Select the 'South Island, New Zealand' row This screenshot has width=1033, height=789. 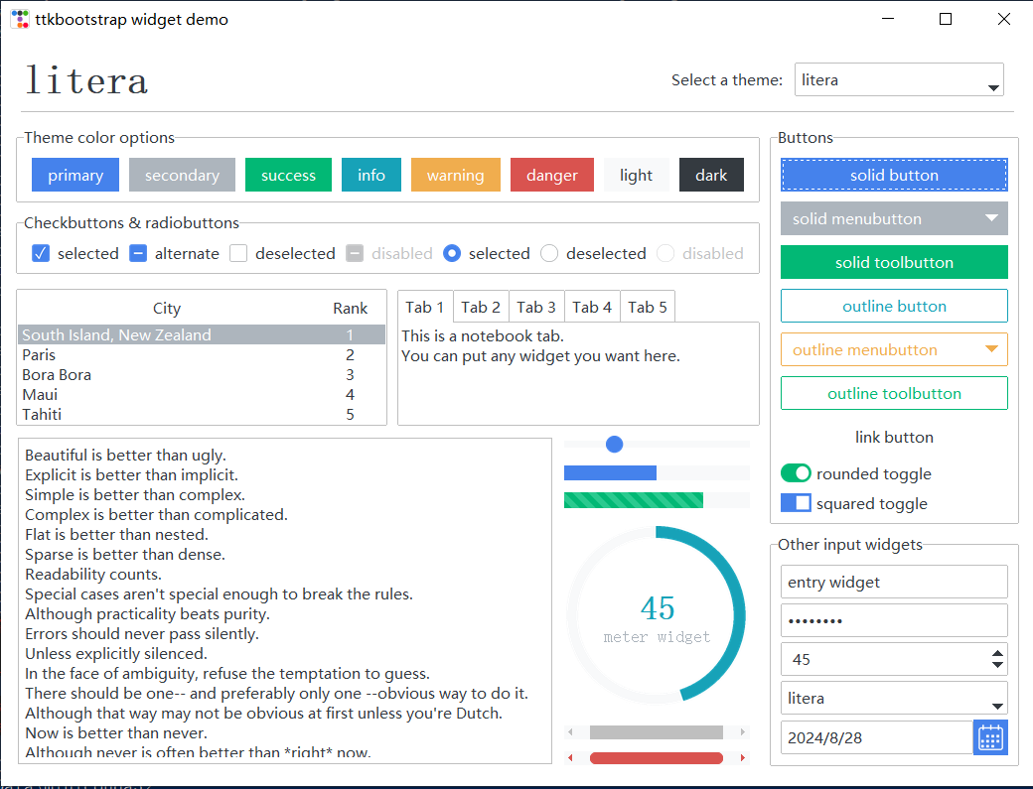(202, 334)
